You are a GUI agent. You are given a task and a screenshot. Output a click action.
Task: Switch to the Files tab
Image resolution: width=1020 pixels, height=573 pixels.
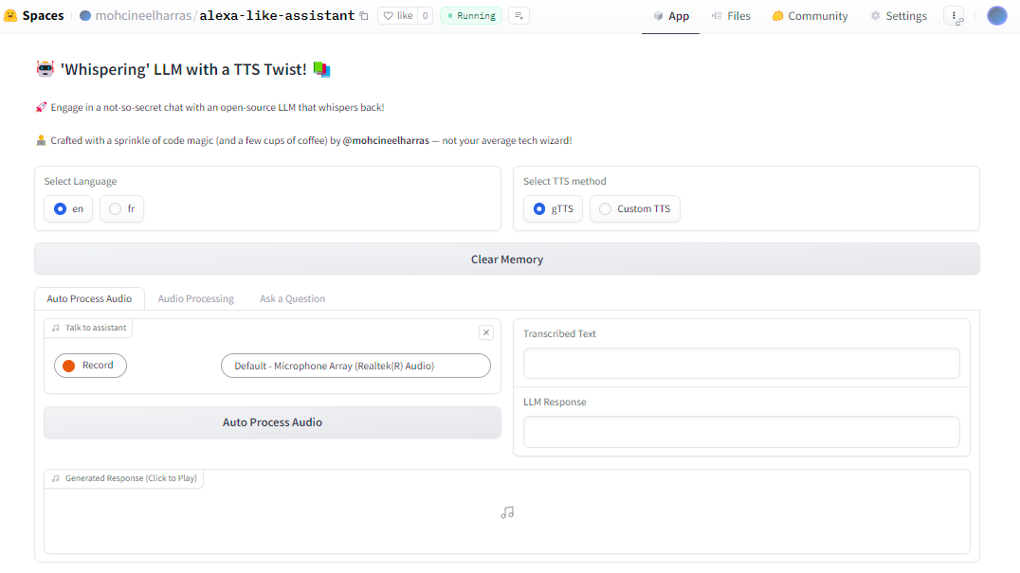point(731,16)
